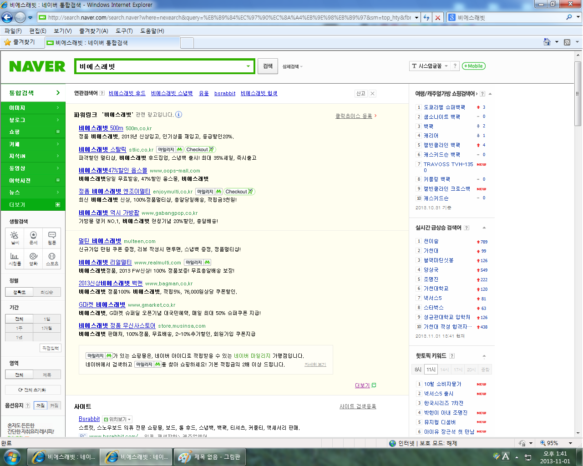Open Naver search box autocomplete dropdown arrow

coord(248,66)
